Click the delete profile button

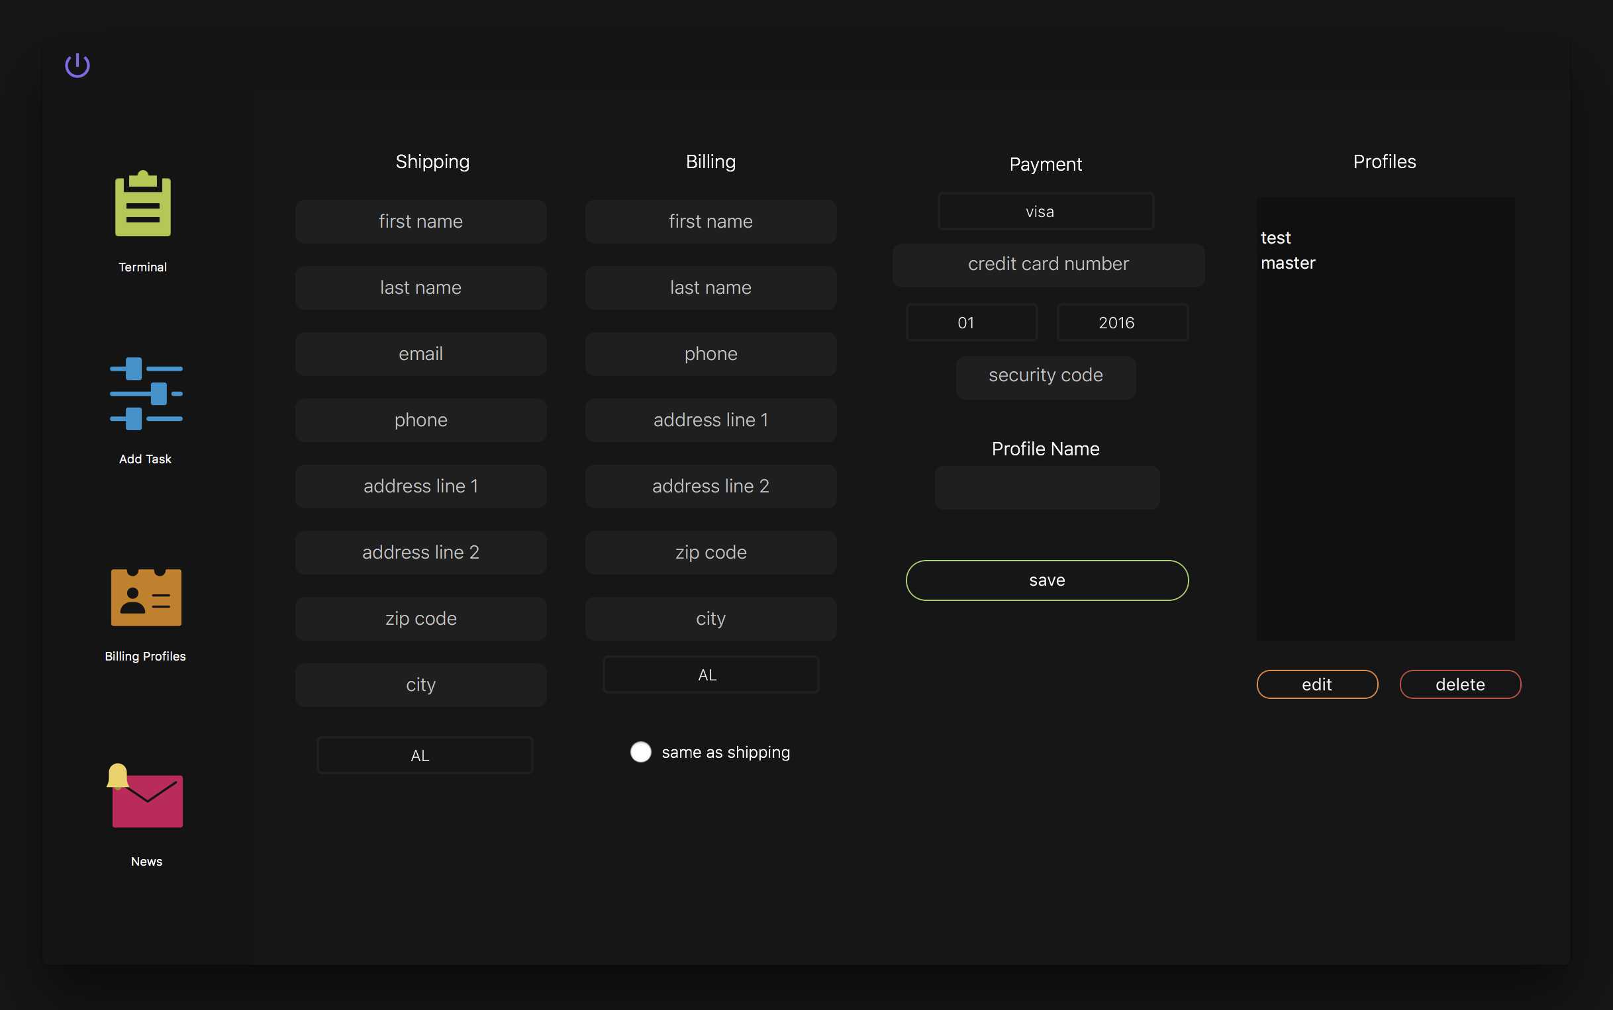tap(1459, 684)
